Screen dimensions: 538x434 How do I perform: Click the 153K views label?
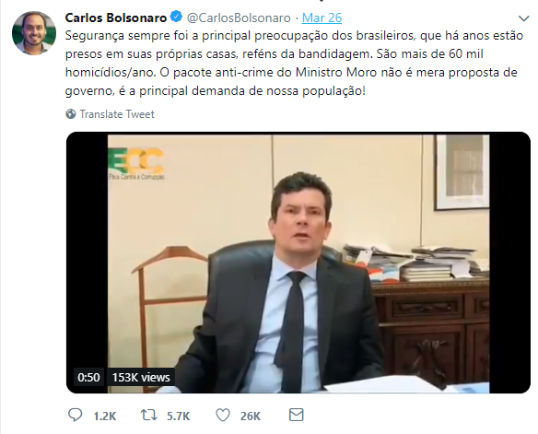[141, 377]
